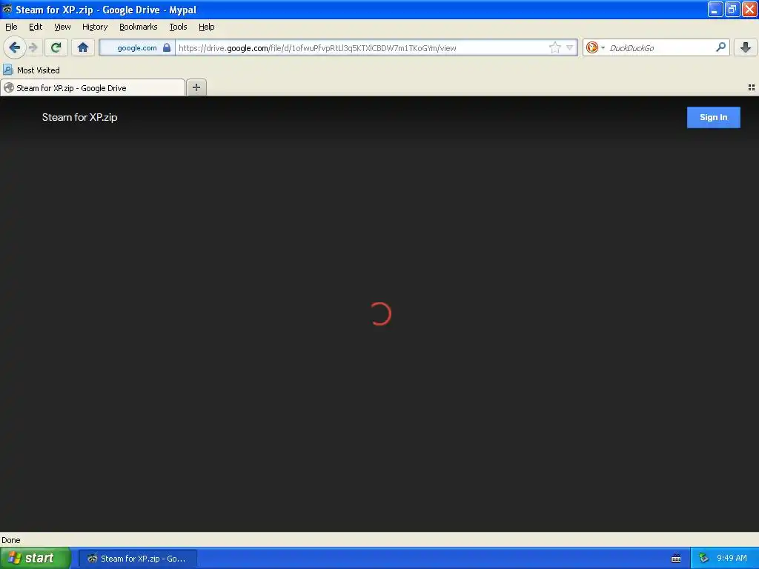This screenshot has height=569, width=759.
Task: Select the Steam for XP.zip browser tab
Action: tap(93, 87)
